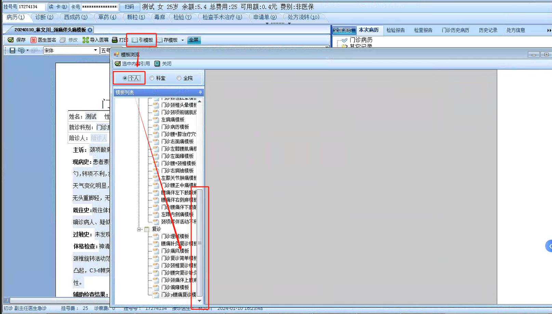Select the 门诊左面瘫模板 template
Screen dimensions: 552x314
[178, 156]
